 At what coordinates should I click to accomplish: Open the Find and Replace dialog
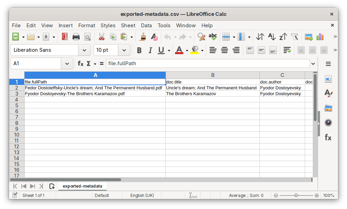click(201, 36)
